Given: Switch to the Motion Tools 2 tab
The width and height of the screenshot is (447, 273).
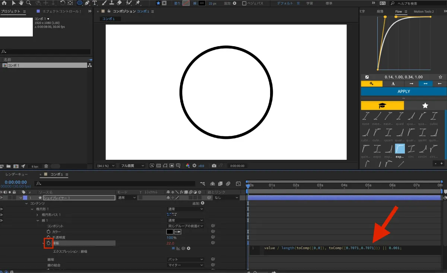Looking at the screenshot, I should pos(424,12).
